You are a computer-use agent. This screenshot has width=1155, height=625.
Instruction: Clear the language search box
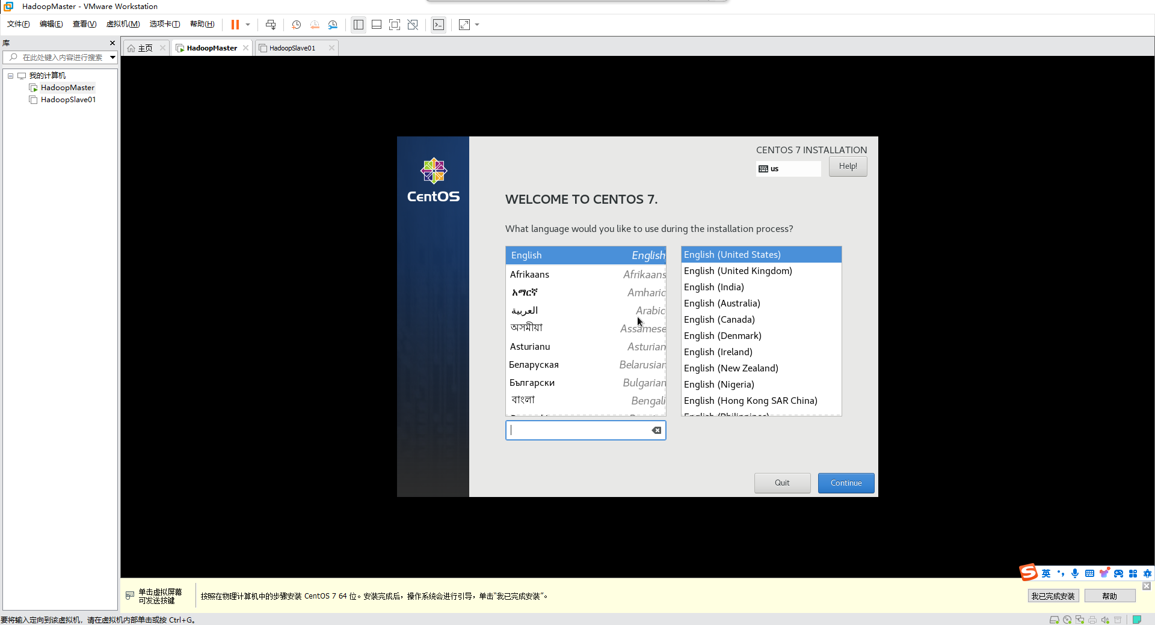click(656, 430)
